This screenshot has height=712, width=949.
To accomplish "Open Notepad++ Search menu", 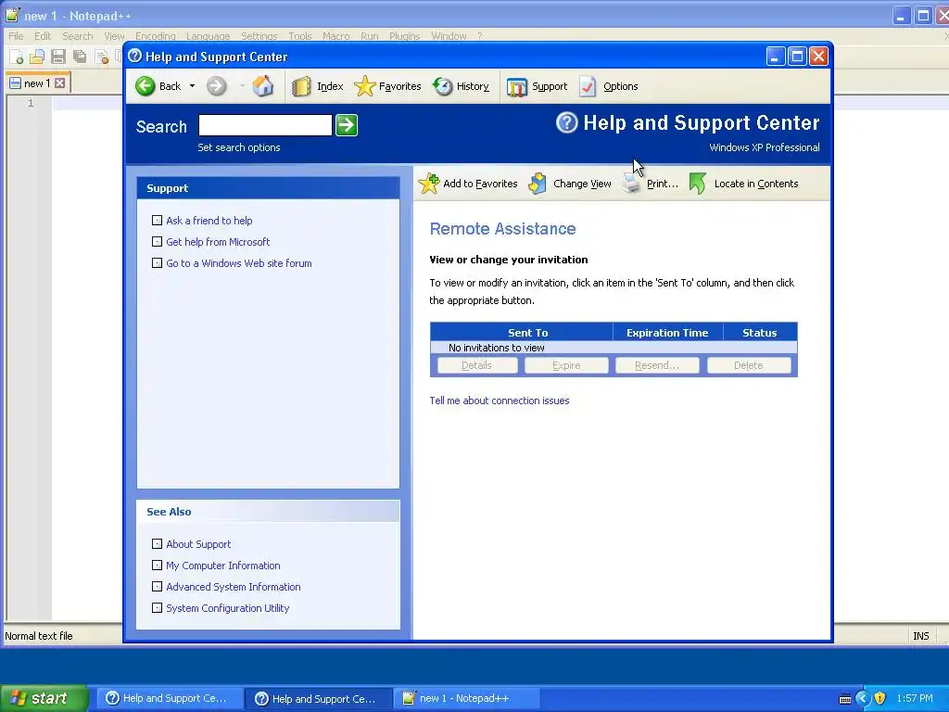I will [x=78, y=36].
